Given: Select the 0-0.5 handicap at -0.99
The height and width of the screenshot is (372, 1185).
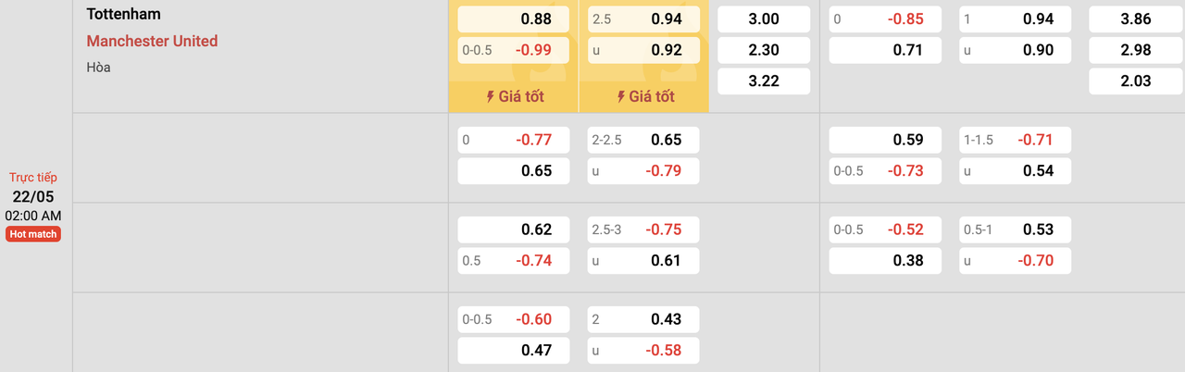Looking at the screenshot, I should tap(514, 50).
